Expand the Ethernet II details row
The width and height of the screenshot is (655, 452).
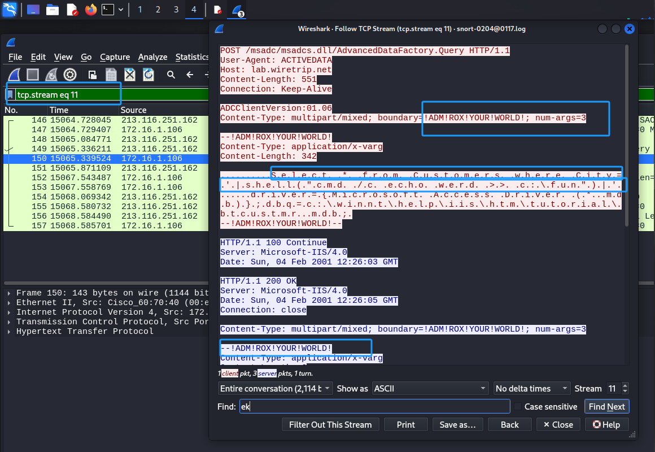(9, 303)
